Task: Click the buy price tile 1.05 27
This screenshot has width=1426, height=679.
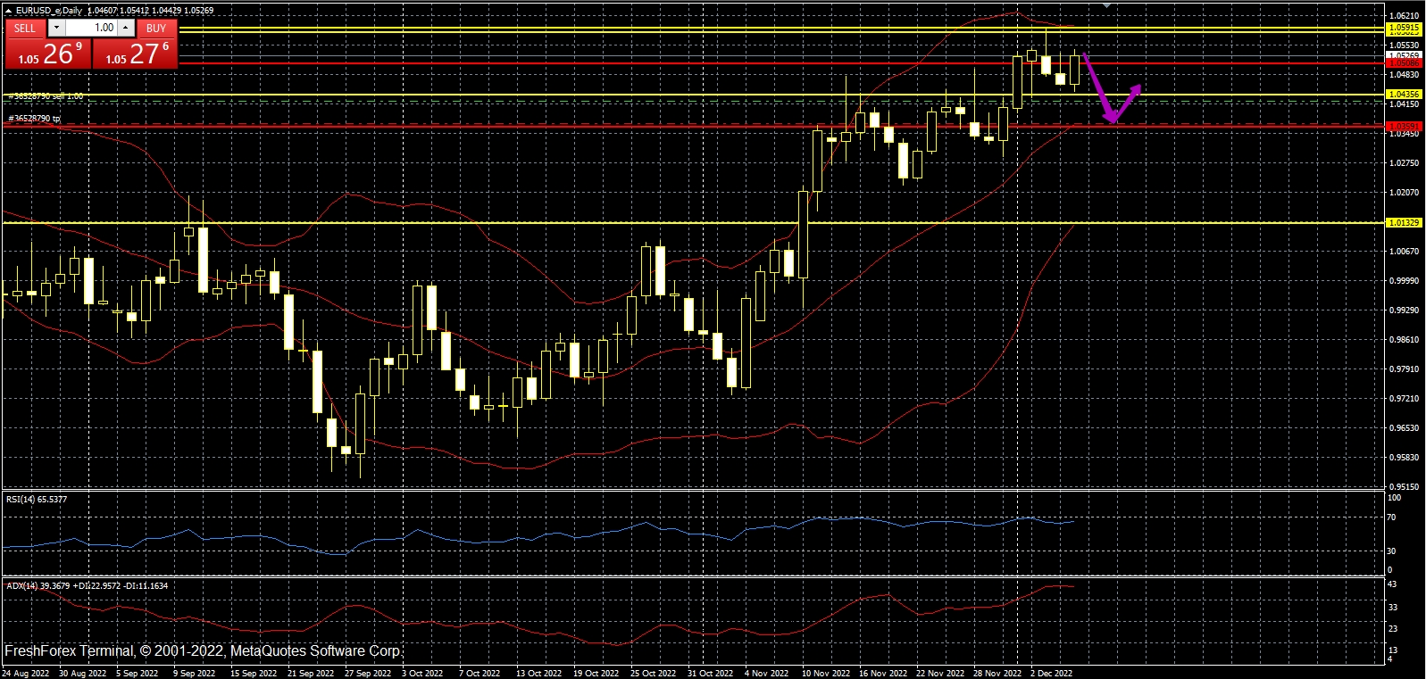Action: coord(136,54)
